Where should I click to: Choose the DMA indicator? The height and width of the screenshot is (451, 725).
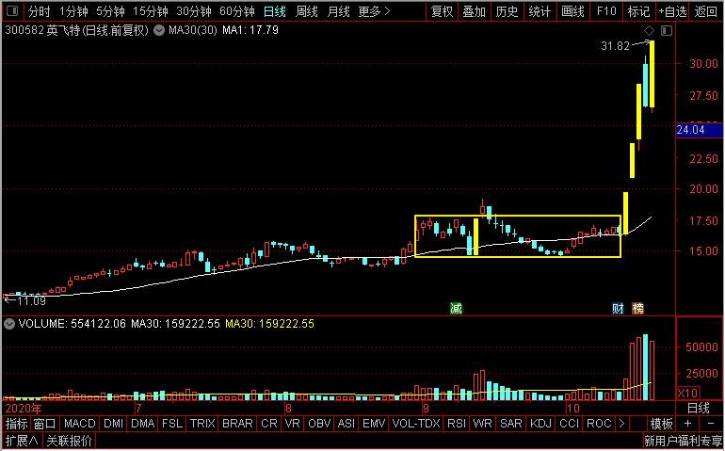point(143,424)
